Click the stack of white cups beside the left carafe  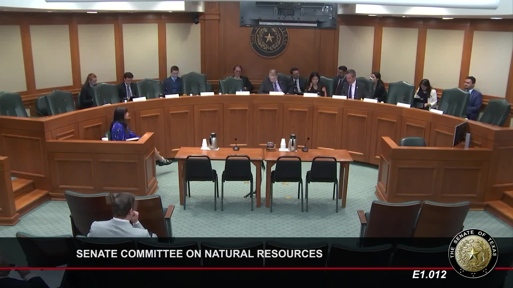click(204, 144)
